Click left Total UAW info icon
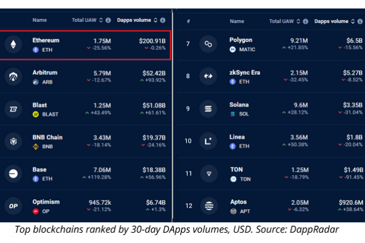The image size is (365, 243). click(108, 20)
